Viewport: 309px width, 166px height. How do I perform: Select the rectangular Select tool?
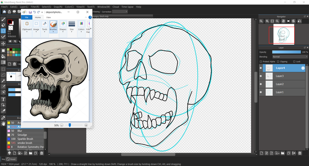tap(3, 69)
